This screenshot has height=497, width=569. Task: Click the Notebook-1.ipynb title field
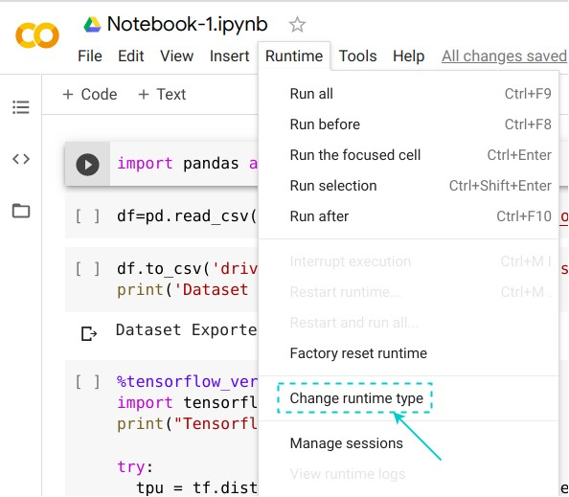[187, 24]
